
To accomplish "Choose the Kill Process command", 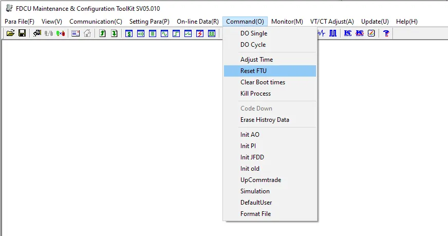I will point(270,94).
